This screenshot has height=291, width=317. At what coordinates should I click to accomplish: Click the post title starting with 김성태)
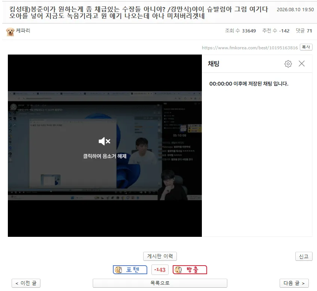139,13
